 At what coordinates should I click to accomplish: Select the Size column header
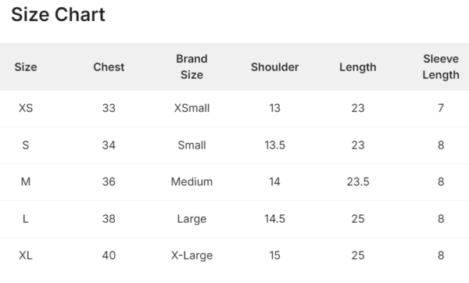pyautogui.click(x=26, y=67)
